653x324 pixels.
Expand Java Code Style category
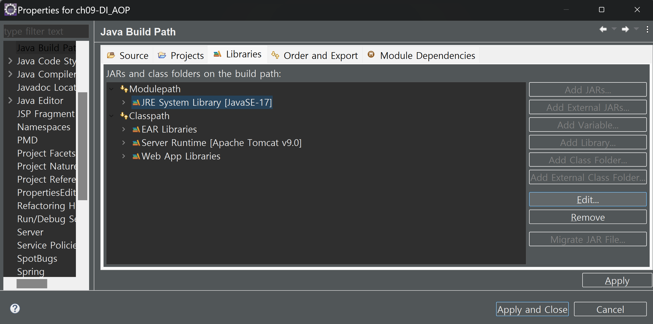[x=10, y=61]
